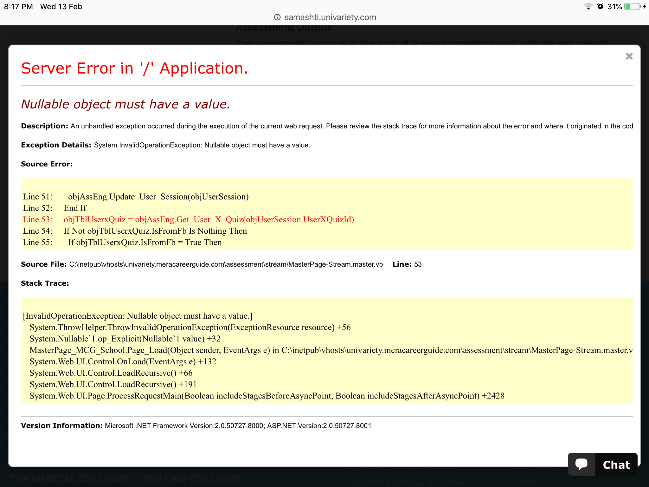
Task: Click red Line 53 Get_User_X_Quiz code
Action: pyautogui.click(x=188, y=219)
